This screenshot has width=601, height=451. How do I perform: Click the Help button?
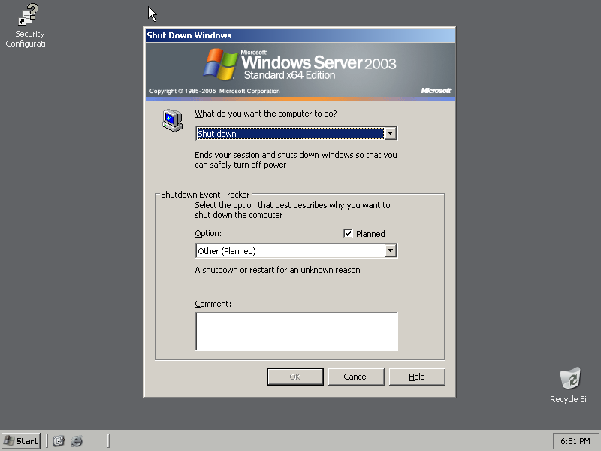click(417, 377)
